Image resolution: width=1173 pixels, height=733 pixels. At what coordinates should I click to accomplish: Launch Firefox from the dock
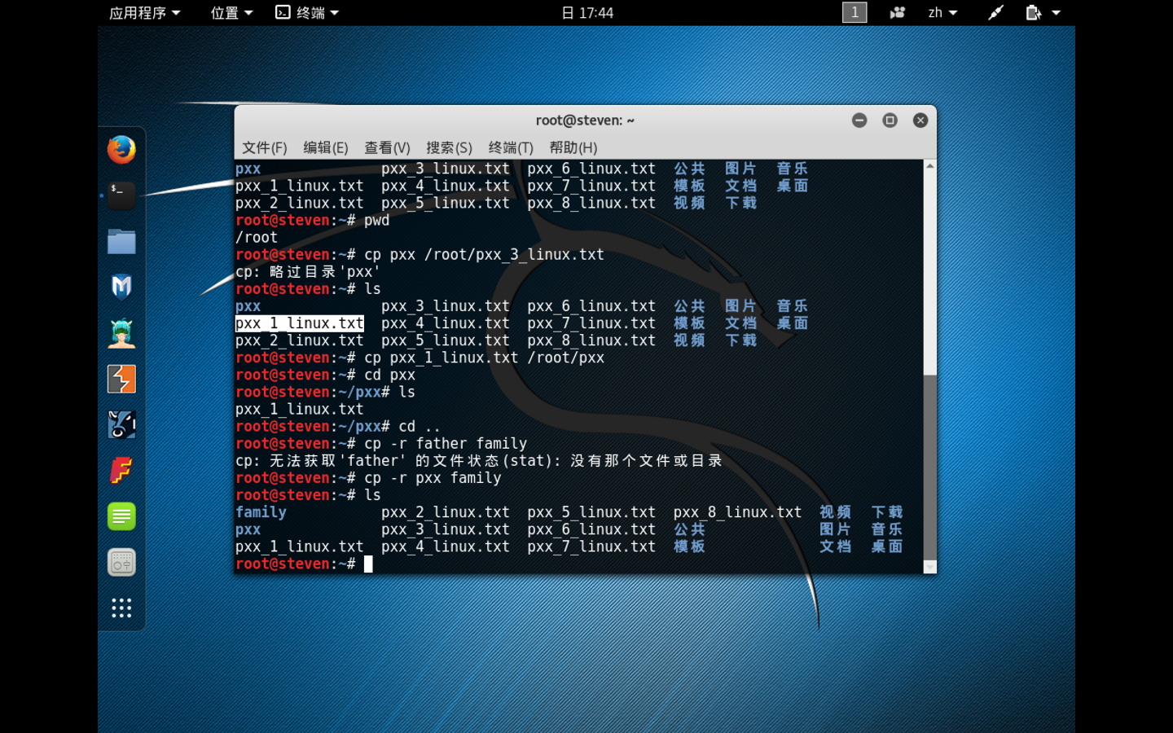[x=121, y=150]
